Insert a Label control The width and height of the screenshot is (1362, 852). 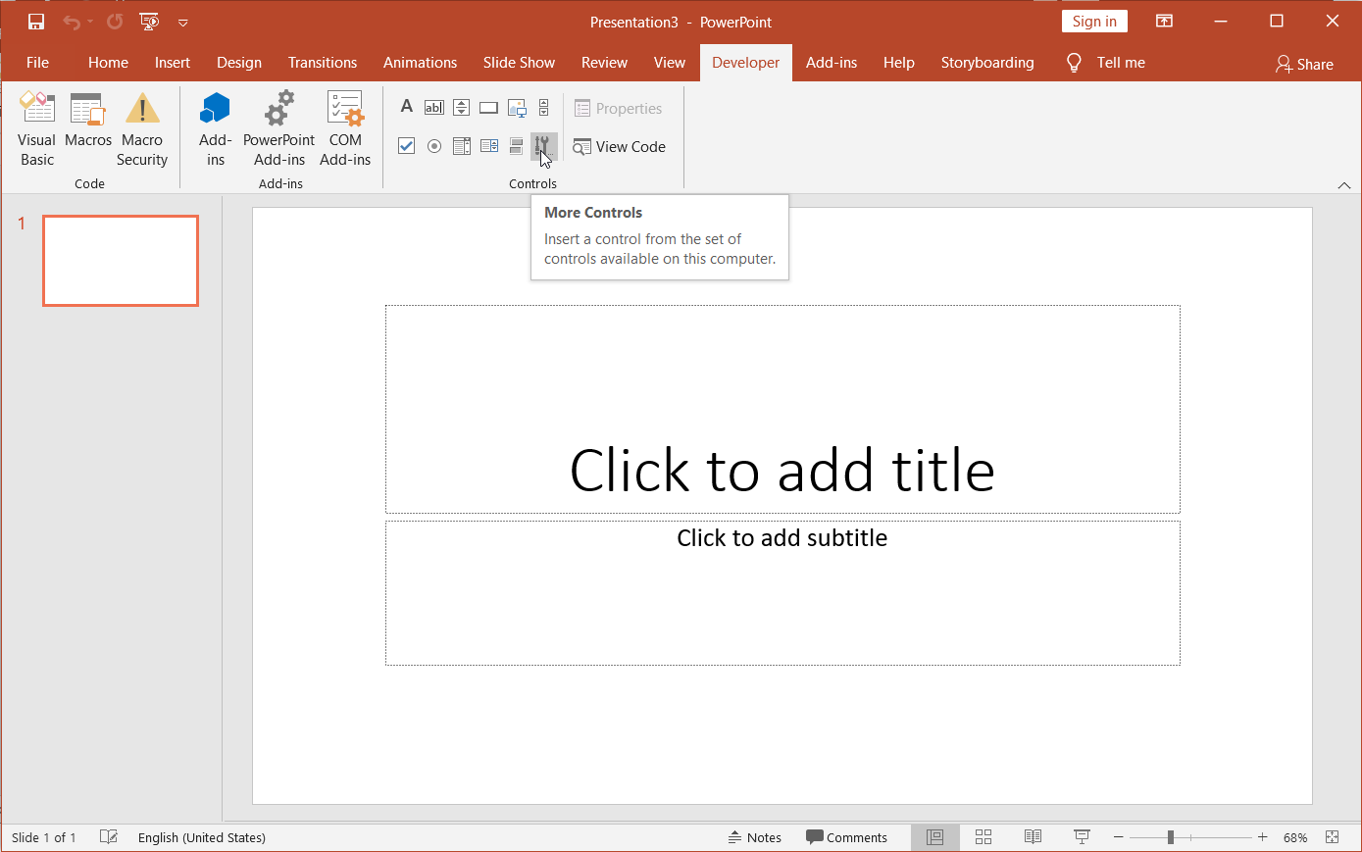pos(407,107)
